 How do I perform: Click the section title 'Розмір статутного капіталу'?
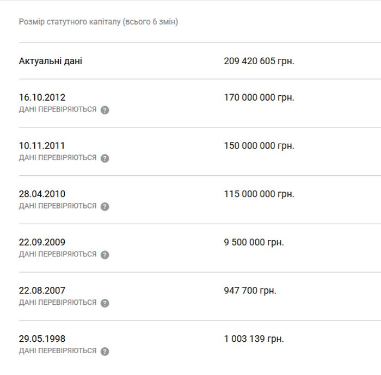coord(70,22)
